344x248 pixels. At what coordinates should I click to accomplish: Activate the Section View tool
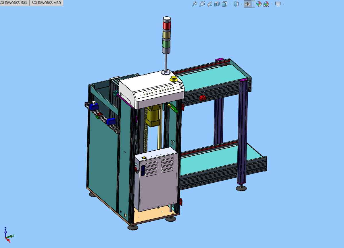(217, 4)
